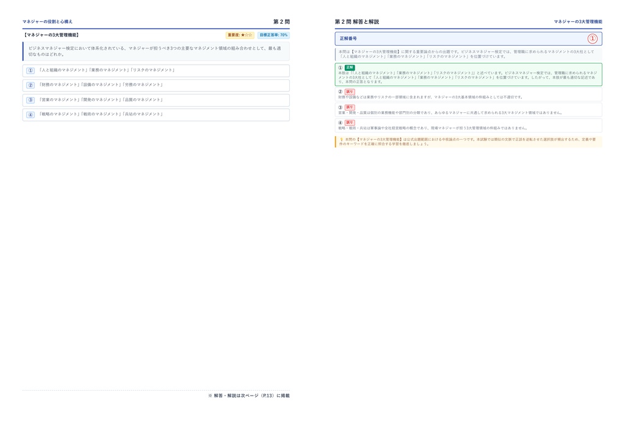Click the ② number box beside 財務のマネジメント option
The height and width of the screenshot is (442, 625).
[x=31, y=85]
